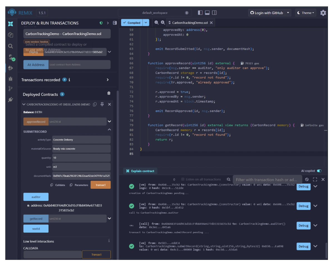
Task: Open the settings gear icon
Action: 323,13
